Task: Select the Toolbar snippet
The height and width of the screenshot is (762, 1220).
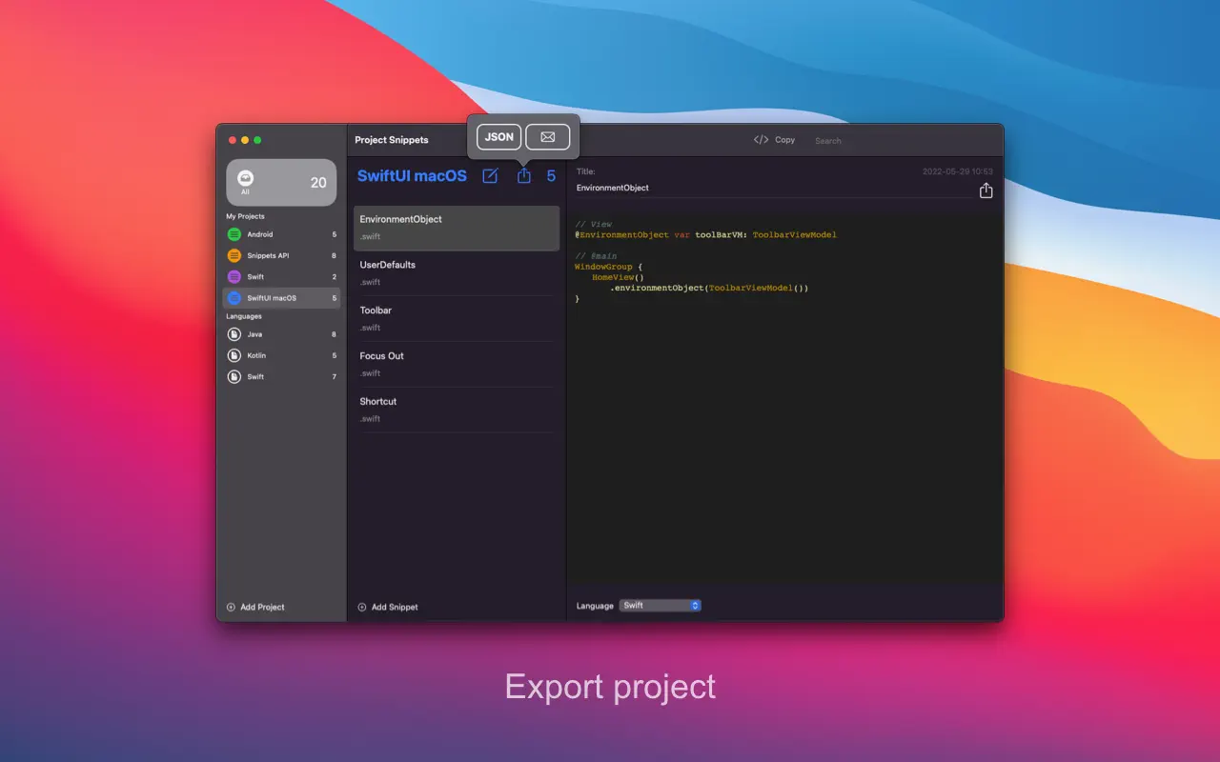Action: coord(456,318)
